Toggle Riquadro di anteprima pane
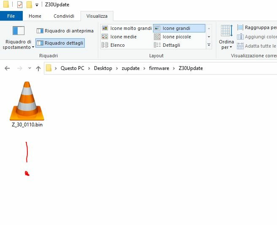277x225 pixels. 65,31
